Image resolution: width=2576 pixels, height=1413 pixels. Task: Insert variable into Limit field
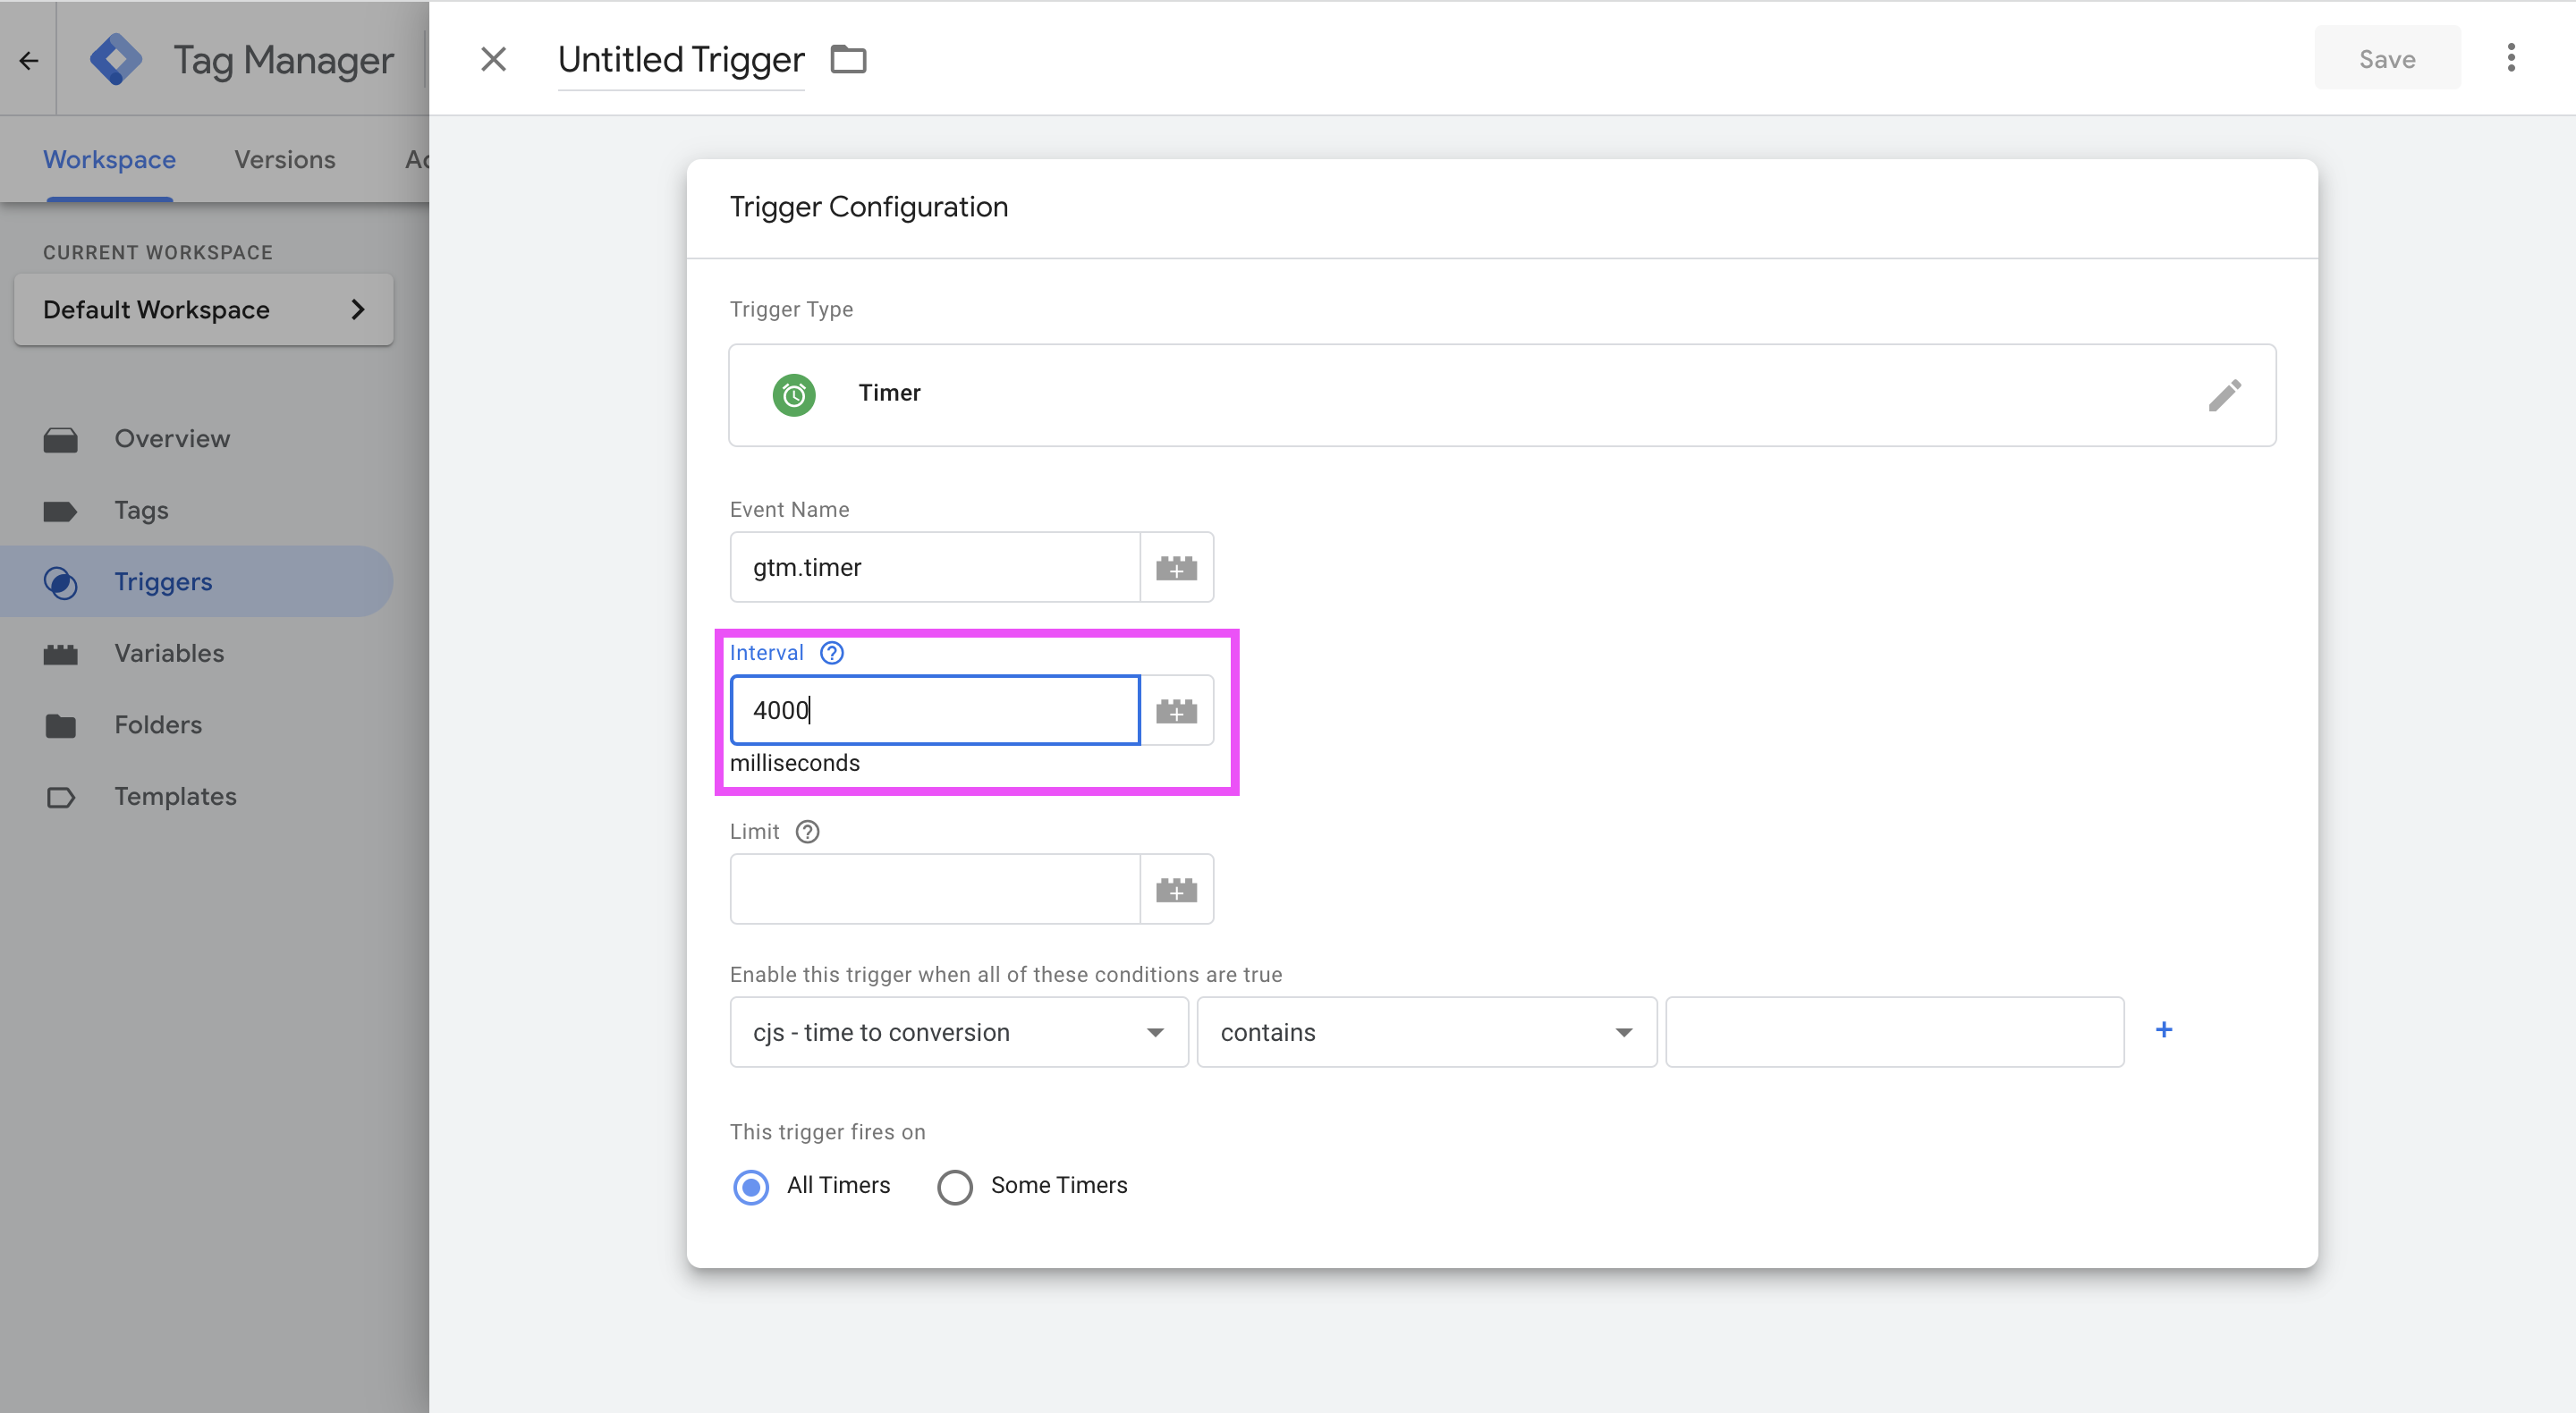pyautogui.click(x=1176, y=889)
